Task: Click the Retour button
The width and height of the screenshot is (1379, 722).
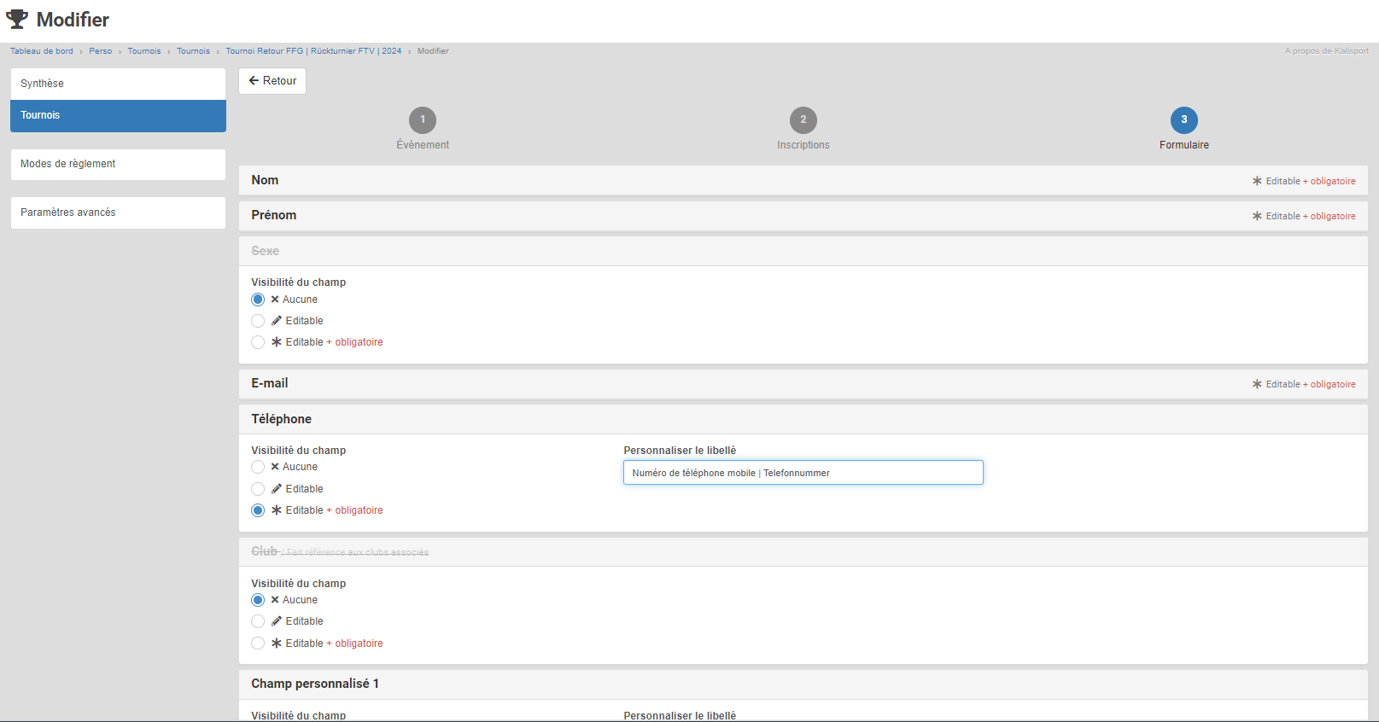Action: pyautogui.click(x=272, y=80)
